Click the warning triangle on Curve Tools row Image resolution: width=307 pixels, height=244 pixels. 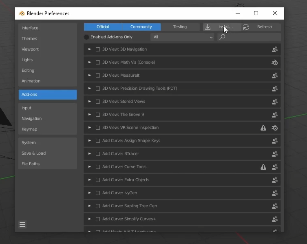263,167
